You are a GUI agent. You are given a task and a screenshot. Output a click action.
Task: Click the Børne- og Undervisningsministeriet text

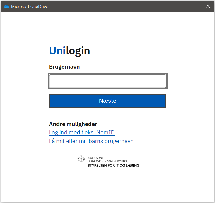click(x=107, y=160)
